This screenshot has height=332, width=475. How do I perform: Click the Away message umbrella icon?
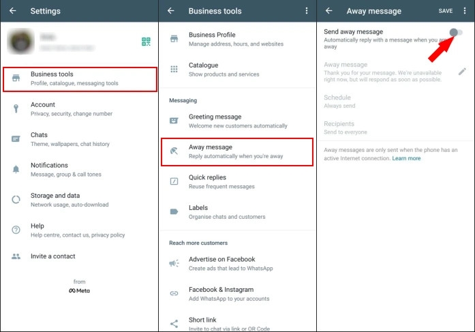click(x=174, y=151)
